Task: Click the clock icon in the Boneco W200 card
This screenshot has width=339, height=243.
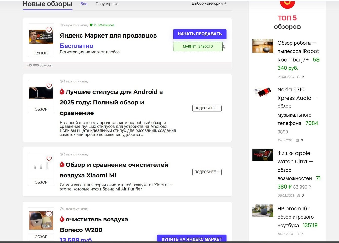Action: pyautogui.click(x=61, y=209)
